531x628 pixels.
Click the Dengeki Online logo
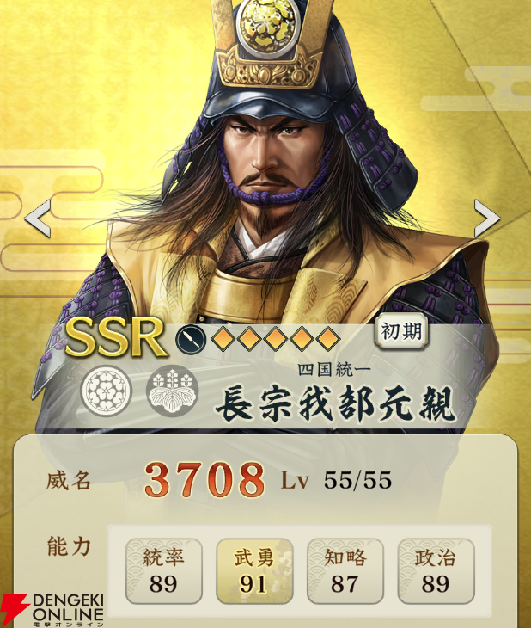52,610
